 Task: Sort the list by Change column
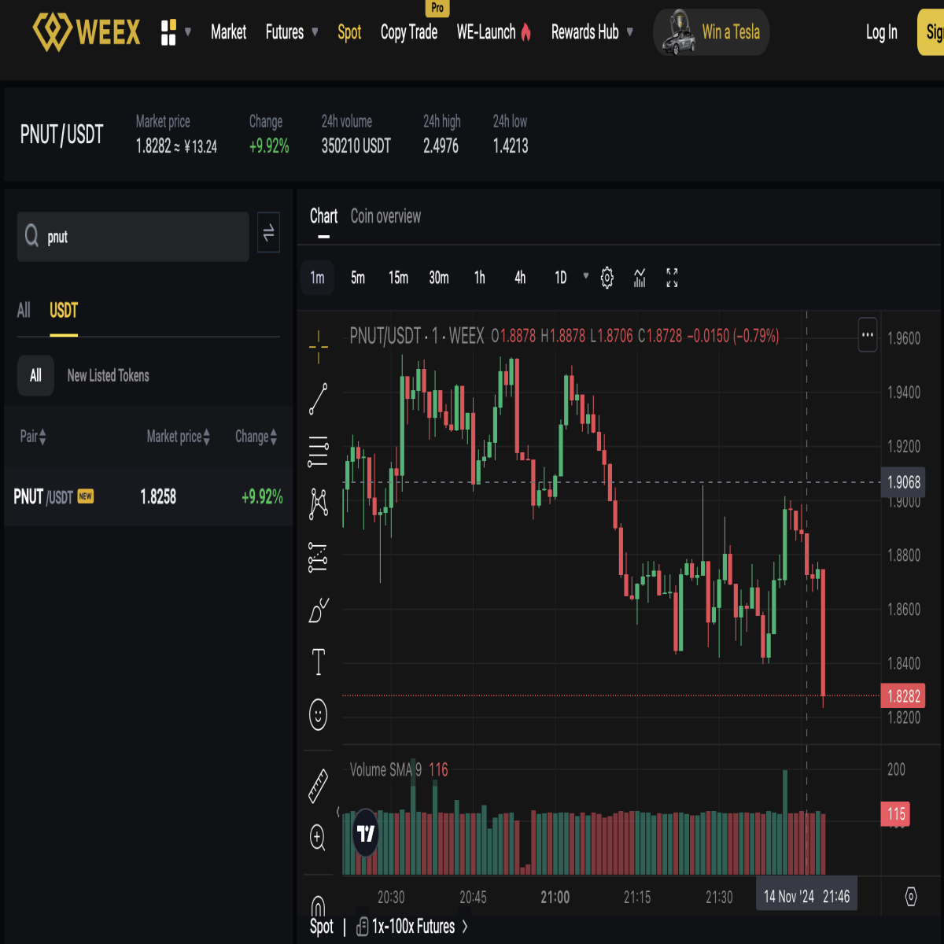pyautogui.click(x=256, y=437)
